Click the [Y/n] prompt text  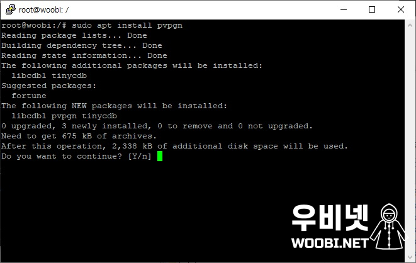point(140,156)
